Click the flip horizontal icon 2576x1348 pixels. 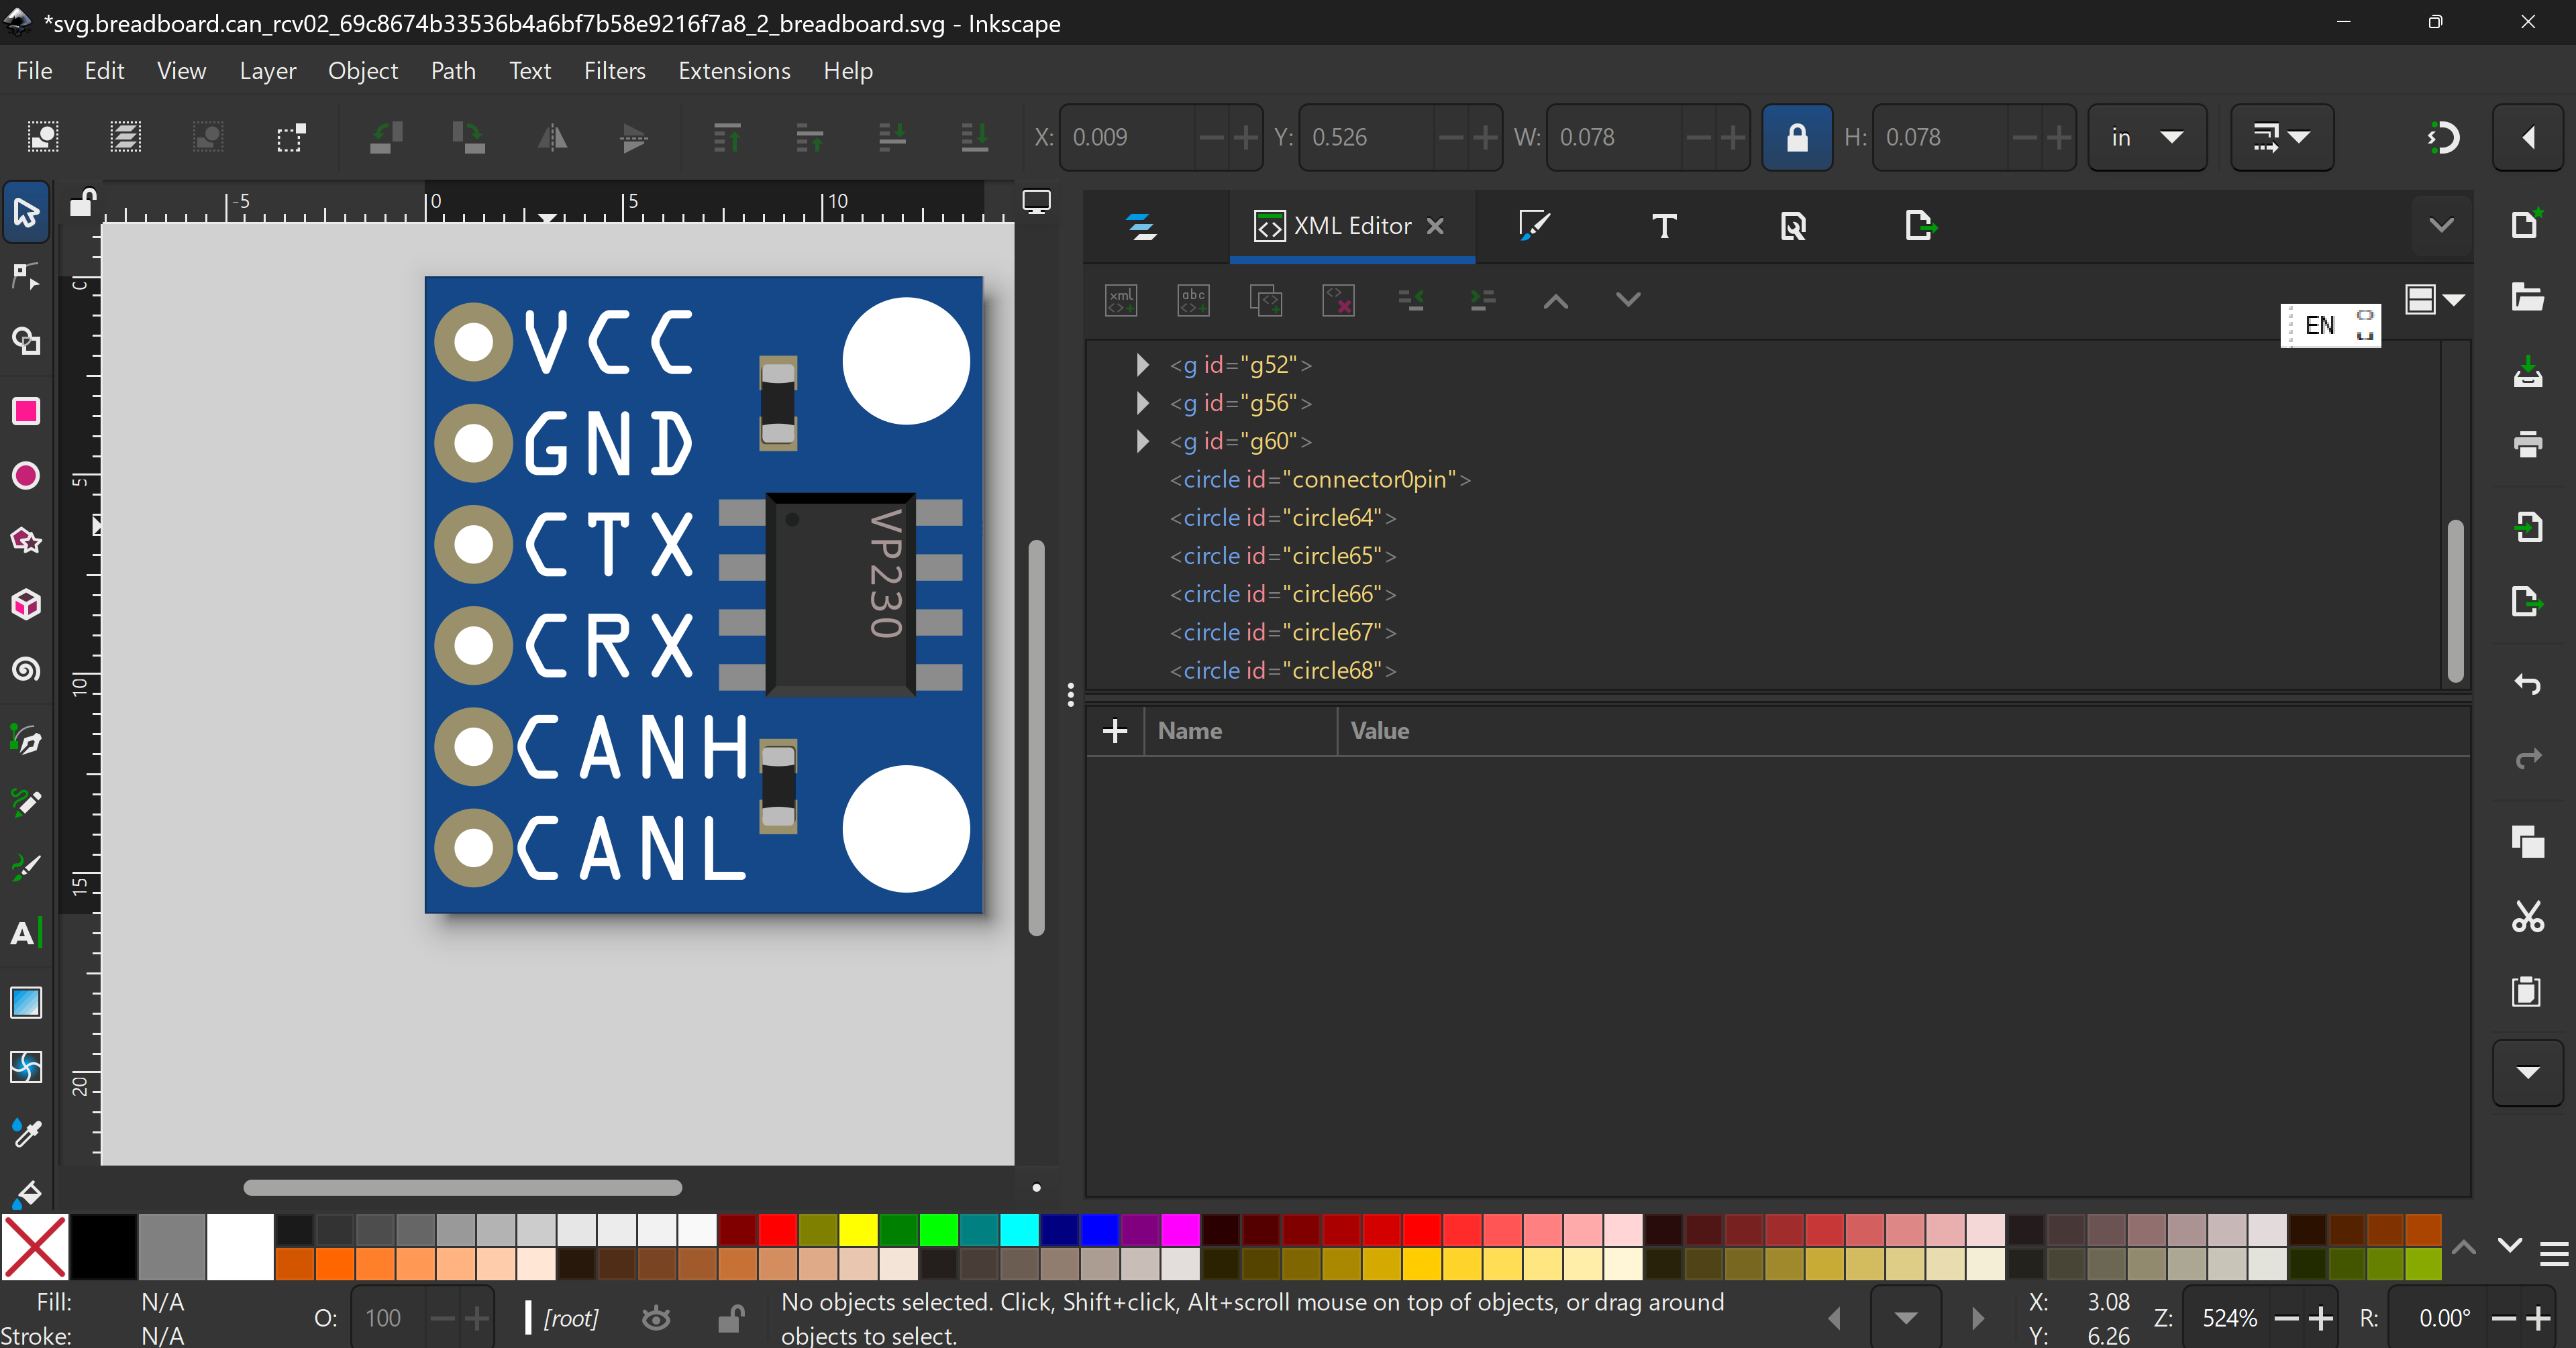click(552, 138)
